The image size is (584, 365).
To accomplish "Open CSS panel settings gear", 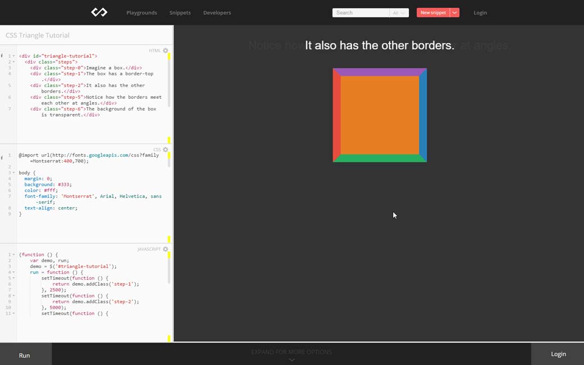I will click(x=166, y=150).
